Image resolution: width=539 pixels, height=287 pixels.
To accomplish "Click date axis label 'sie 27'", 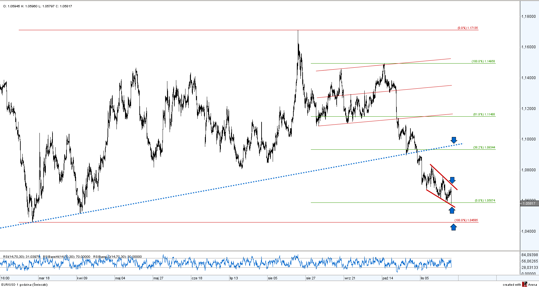I will click(x=311, y=278).
